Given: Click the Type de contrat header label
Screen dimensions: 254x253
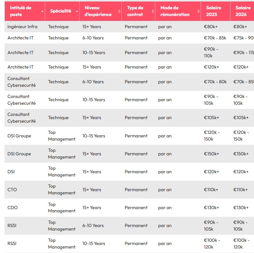Looking at the screenshot, I should pyautogui.click(x=135, y=11).
